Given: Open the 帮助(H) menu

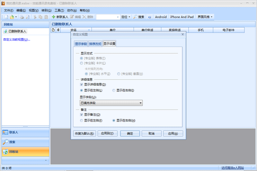Looking at the screenshot, I should tap(84, 11).
